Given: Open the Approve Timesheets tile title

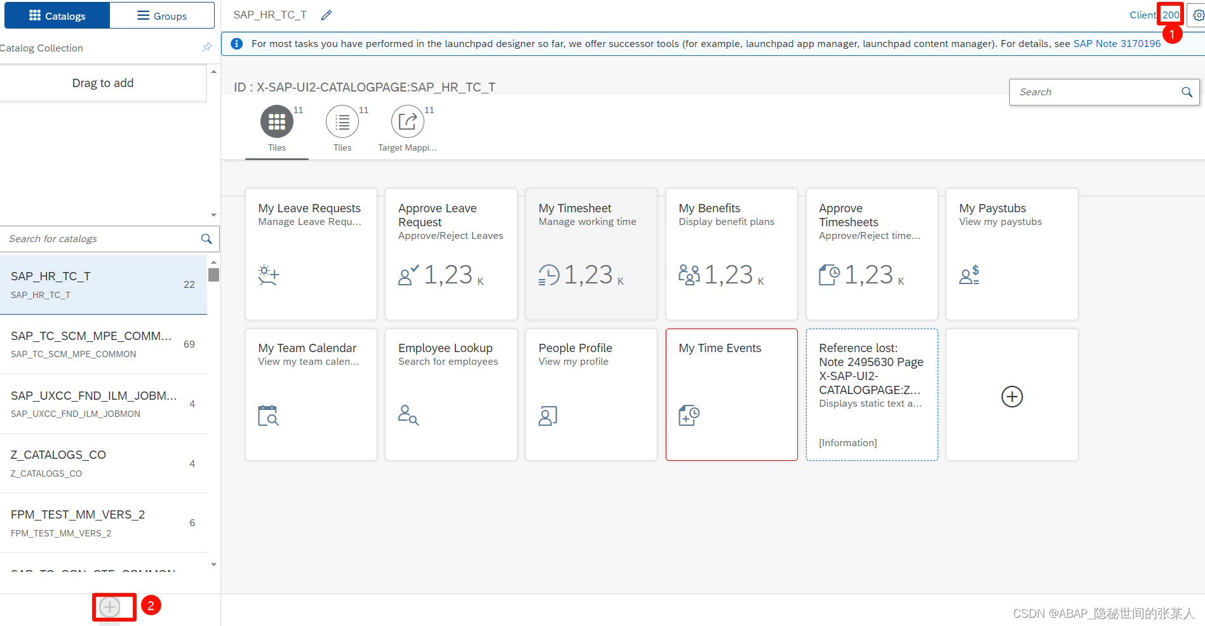Looking at the screenshot, I should pyautogui.click(x=849, y=215).
